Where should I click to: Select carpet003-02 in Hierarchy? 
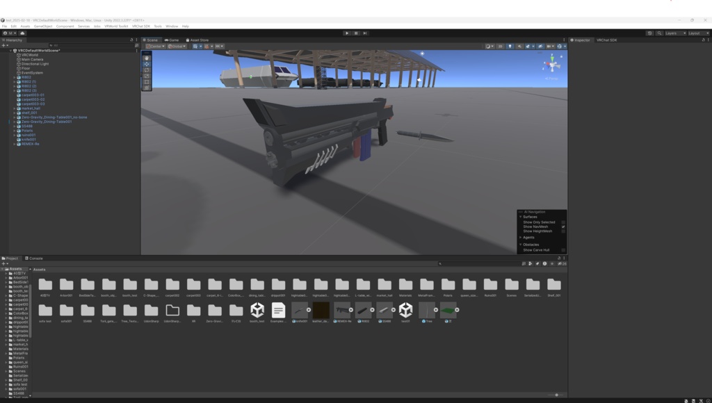(33, 99)
